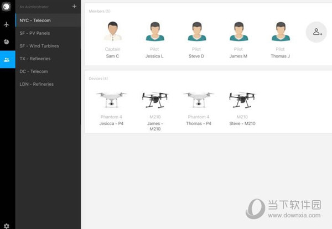Select the team members sidebar icon
This screenshot has width=332, height=229.
(x=7, y=60)
